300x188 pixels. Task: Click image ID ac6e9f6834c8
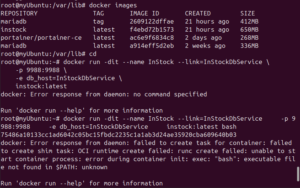click(x=152, y=38)
